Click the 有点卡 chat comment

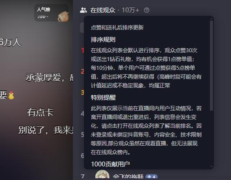[40, 112]
